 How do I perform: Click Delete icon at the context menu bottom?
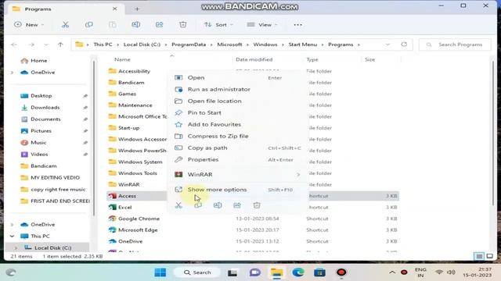257,205
